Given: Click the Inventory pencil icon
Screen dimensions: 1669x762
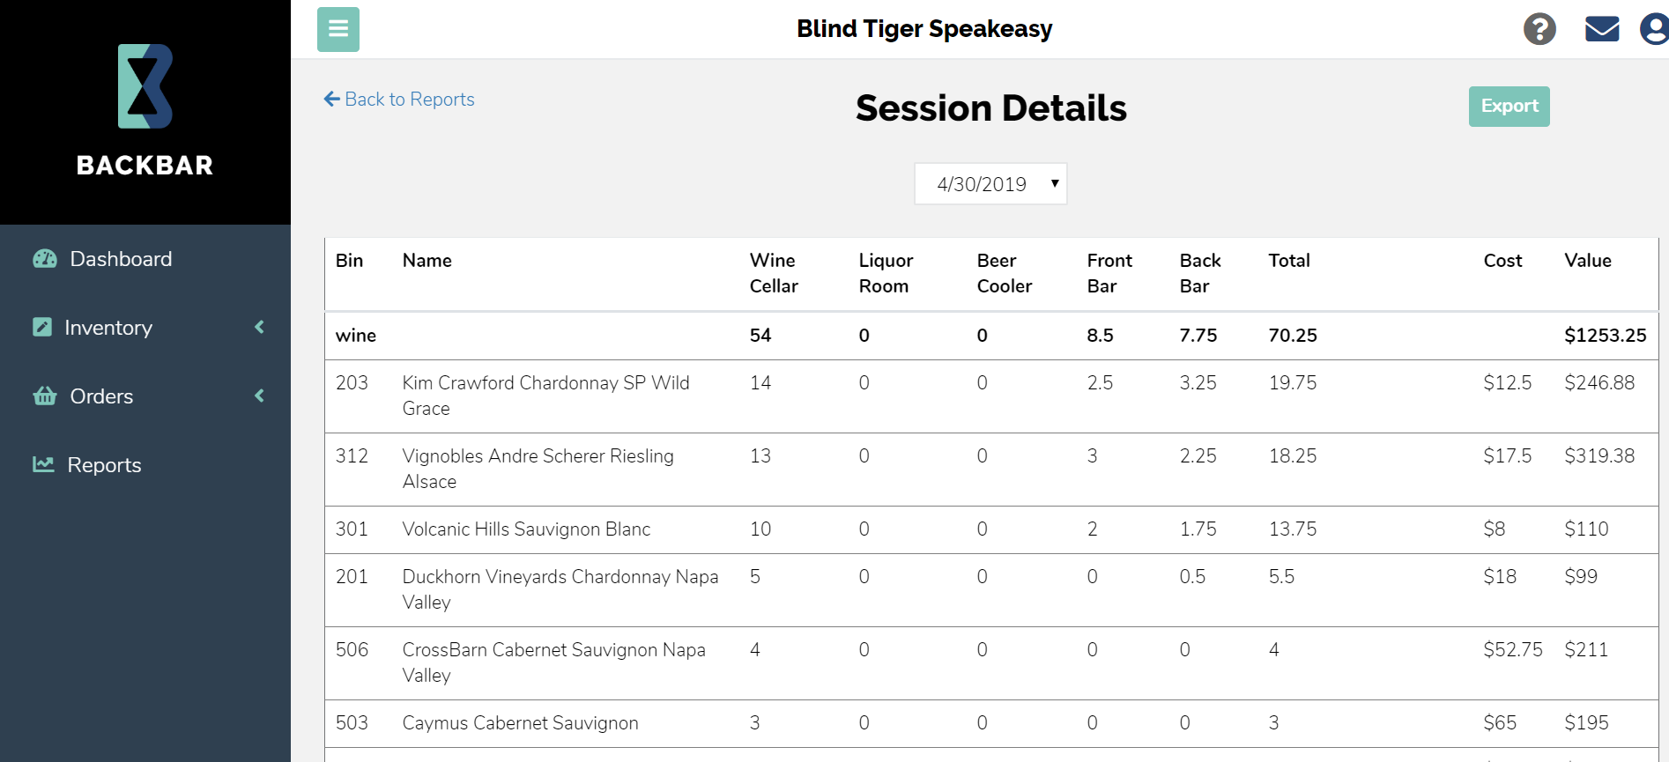Looking at the screenshot, I should click(43, 327).
